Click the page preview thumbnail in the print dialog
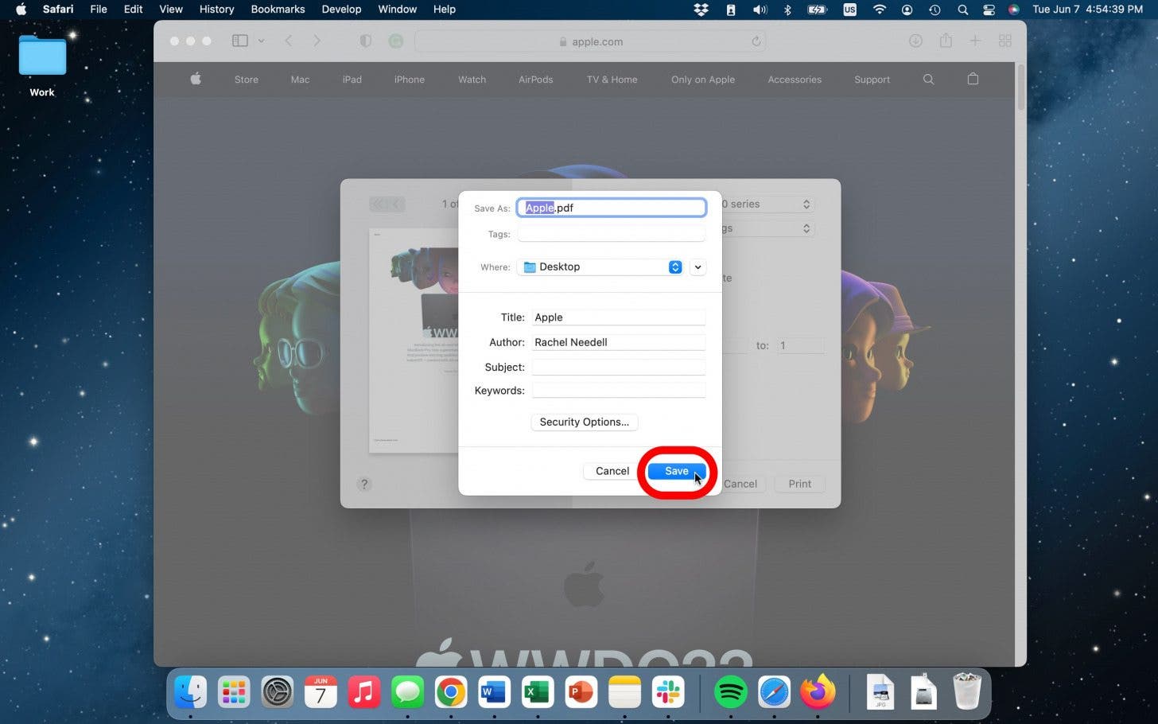Image resolution: width=1158 pixels, height=724 pixels. click(x=414, y=341)
